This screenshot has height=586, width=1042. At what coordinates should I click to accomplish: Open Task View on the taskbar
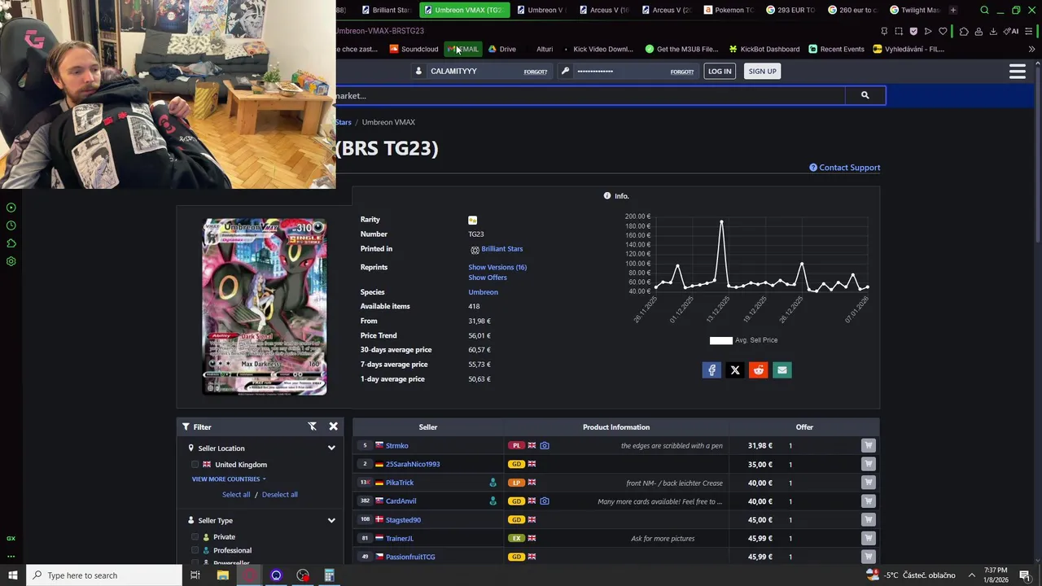(x=195, y=575)
